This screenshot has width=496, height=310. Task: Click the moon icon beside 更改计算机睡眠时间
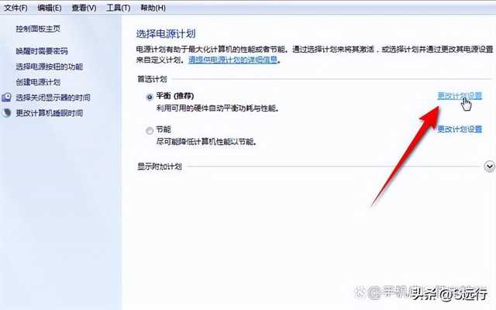point(6,113)
